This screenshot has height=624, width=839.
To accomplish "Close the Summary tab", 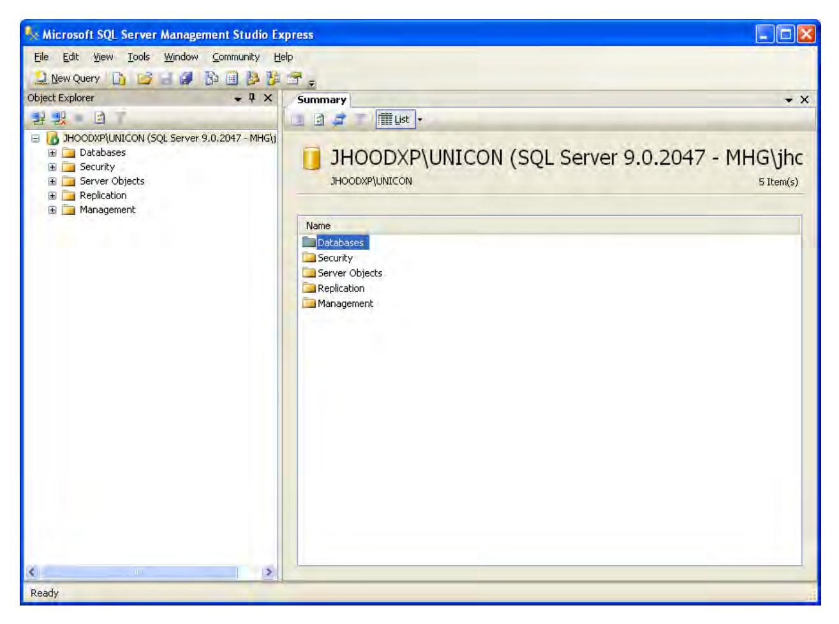I will click(x=805, y=100).
